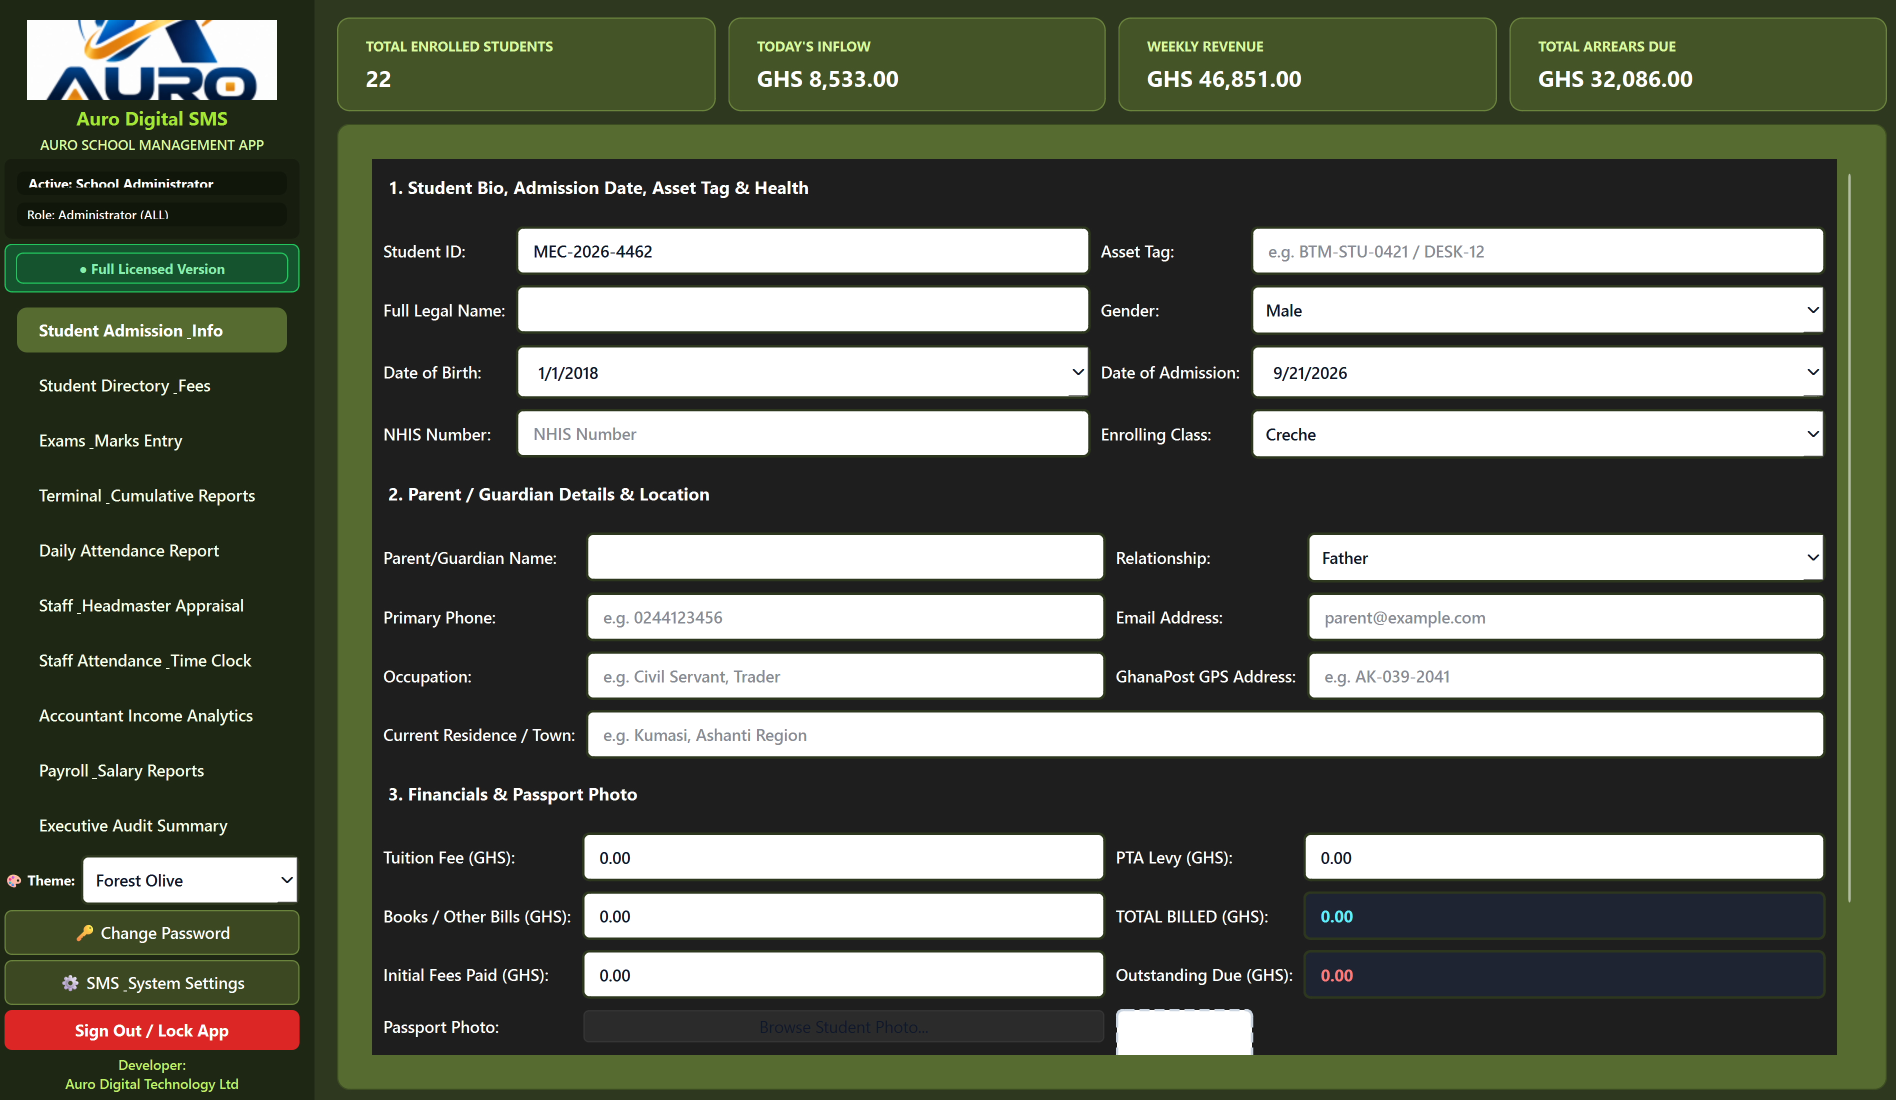1896x1100 pixels.
Task: Click section heading 2. Parent / Guardian Details
Action: click(x=548, y=493)
